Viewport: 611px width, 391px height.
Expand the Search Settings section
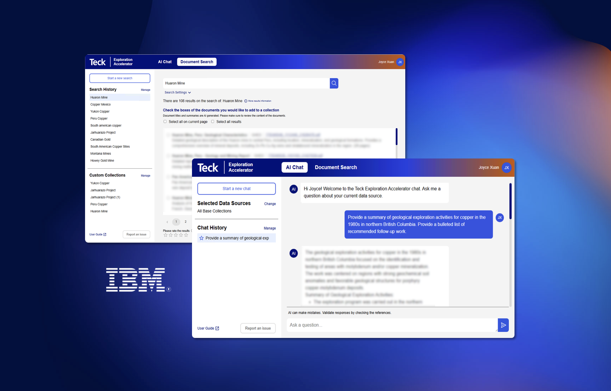(x=177, y=92)
